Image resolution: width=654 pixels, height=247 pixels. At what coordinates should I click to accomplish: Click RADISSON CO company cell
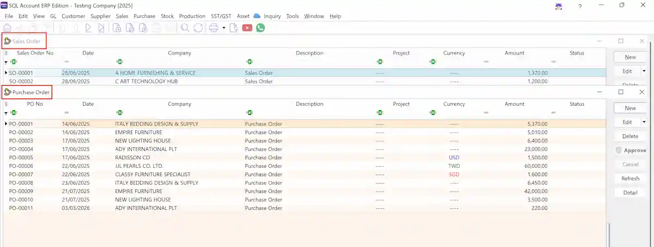[x=132, y=158]
